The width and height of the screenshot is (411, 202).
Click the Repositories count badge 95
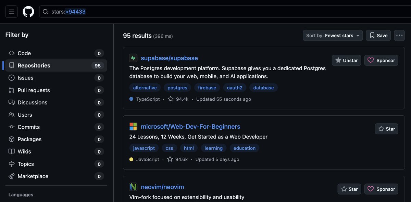pyautogui.click(x=98, y=66)
